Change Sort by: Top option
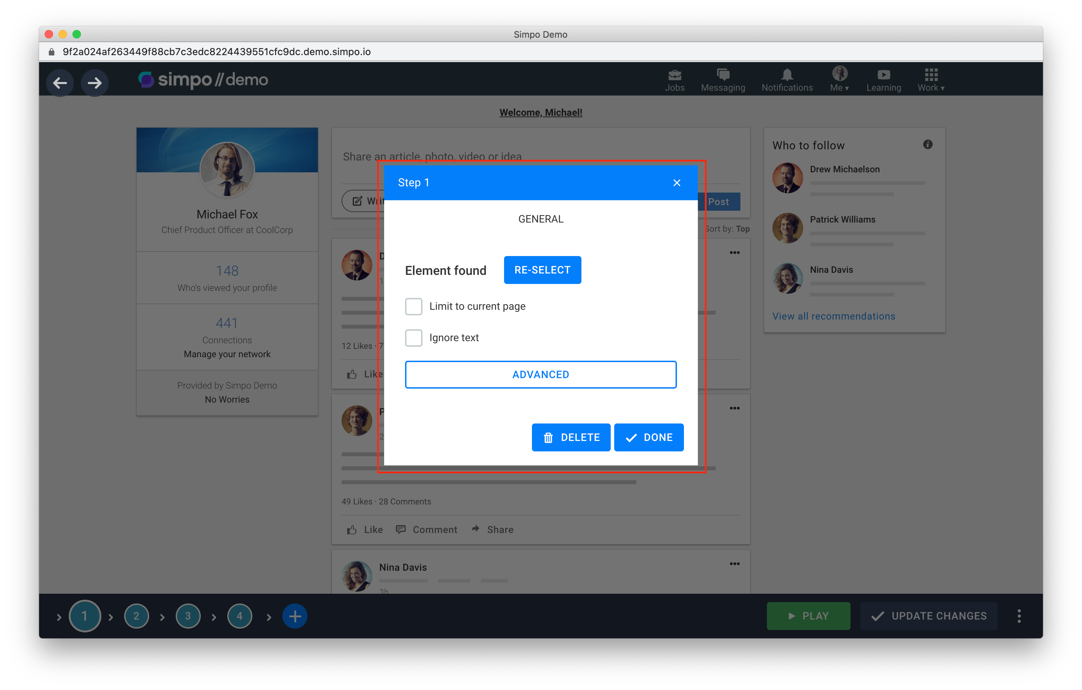Image resolution: width=1082 pixels, height=690 pixels. [x=727, y=229]
